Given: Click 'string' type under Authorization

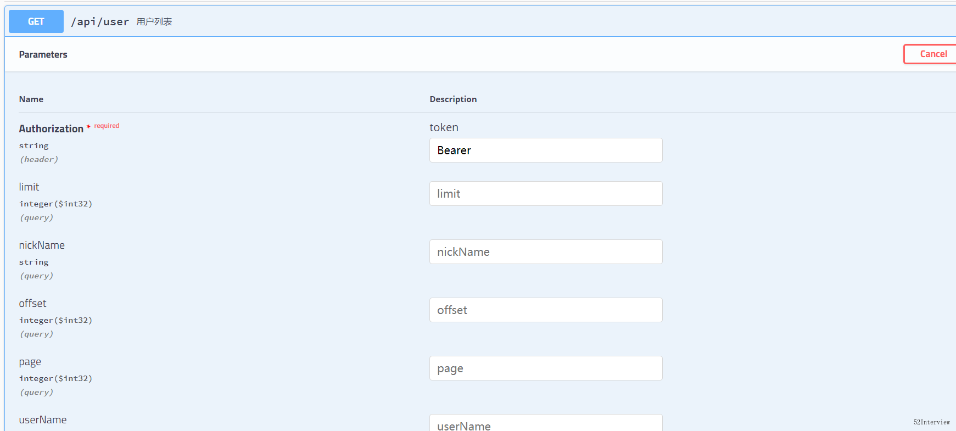Looking at the screenshot, I should pyautogui.click(x=33, y=146).
